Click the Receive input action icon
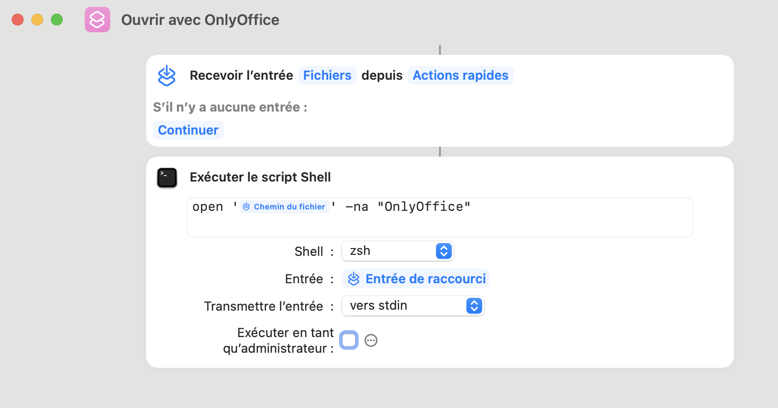Screen dimensions: 778x408 coord(167,75)
